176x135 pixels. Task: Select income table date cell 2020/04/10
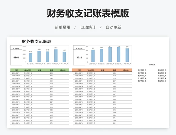coord(16,97)
